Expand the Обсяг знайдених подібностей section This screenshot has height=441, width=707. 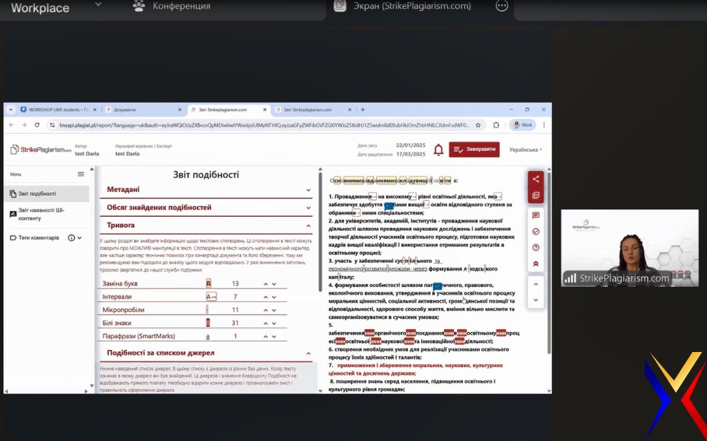[309, 208]
